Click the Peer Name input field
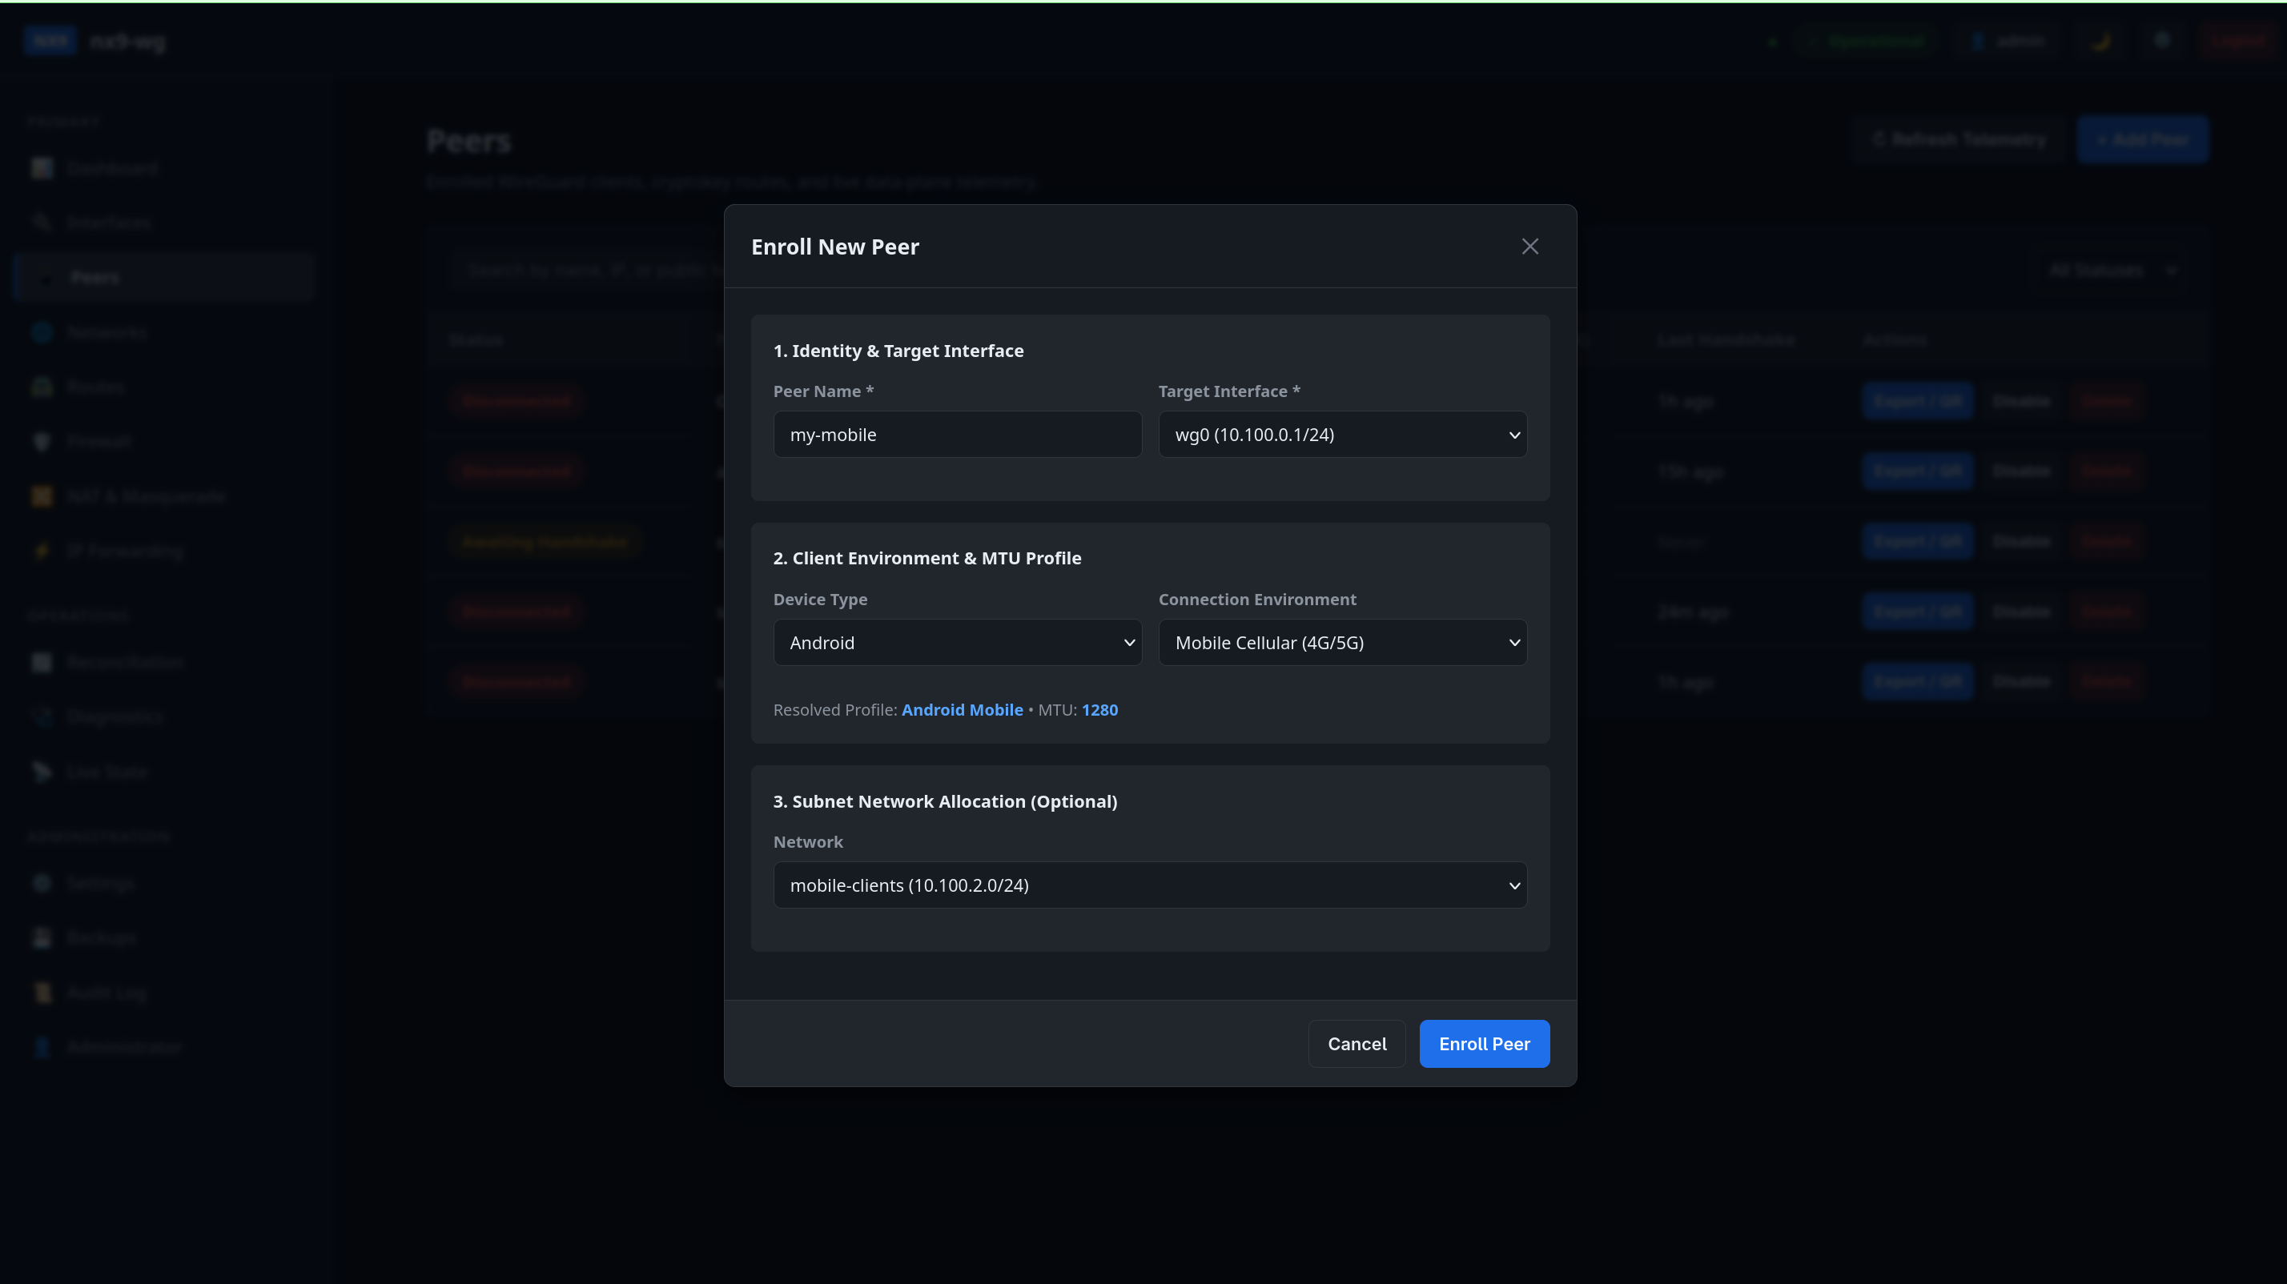Image resolution: width=2287 pixels, height=1284 pixels. click(x=957, y=435)
